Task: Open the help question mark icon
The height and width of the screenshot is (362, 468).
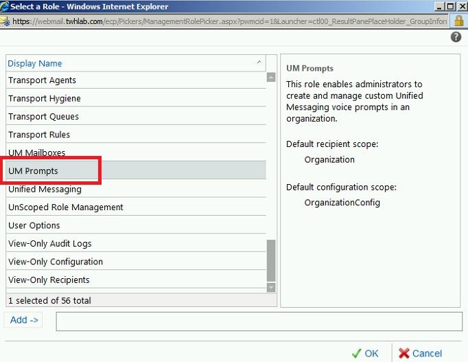Action: tap(456, 37)
